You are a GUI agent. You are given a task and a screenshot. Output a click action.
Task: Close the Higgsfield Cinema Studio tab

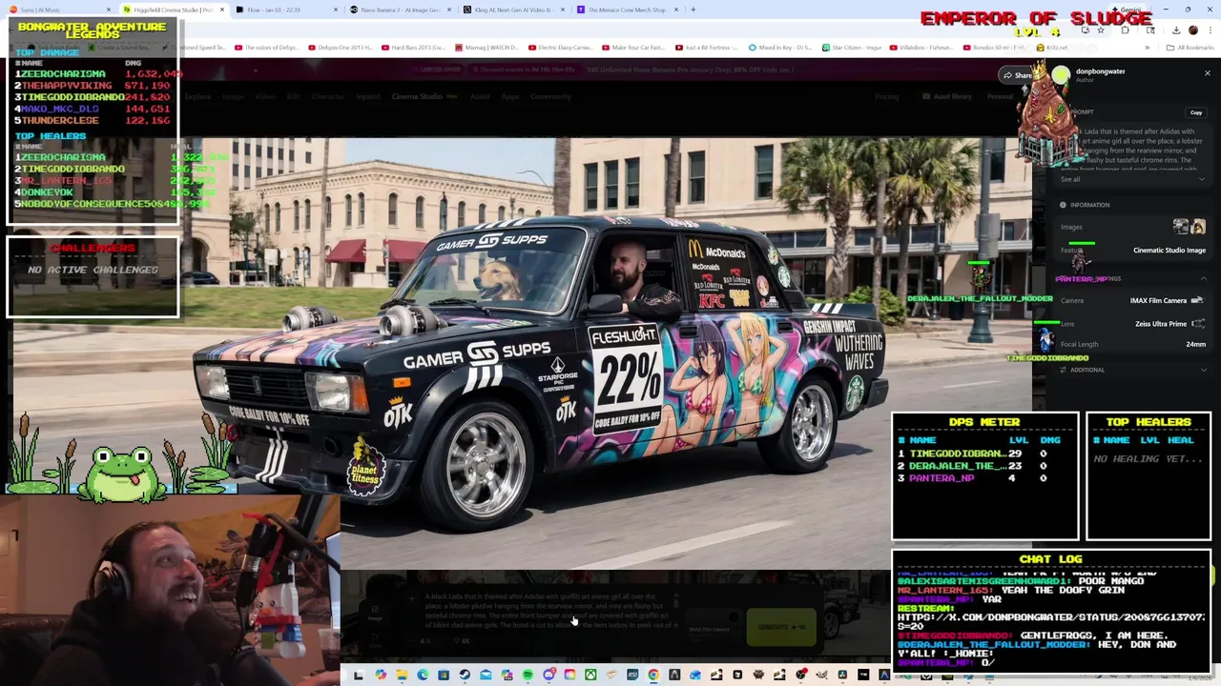coord(222,10)
